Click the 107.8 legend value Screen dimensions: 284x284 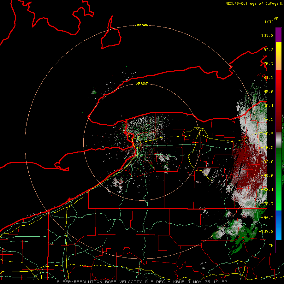tap(267, 35)
